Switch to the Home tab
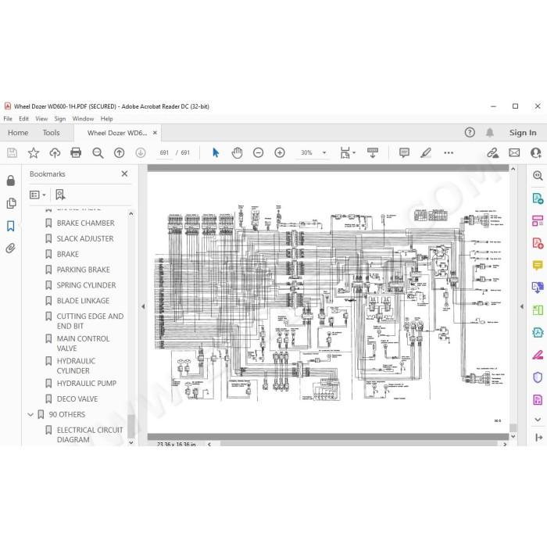The image size is (547, 547). click(x=18, y=133)
